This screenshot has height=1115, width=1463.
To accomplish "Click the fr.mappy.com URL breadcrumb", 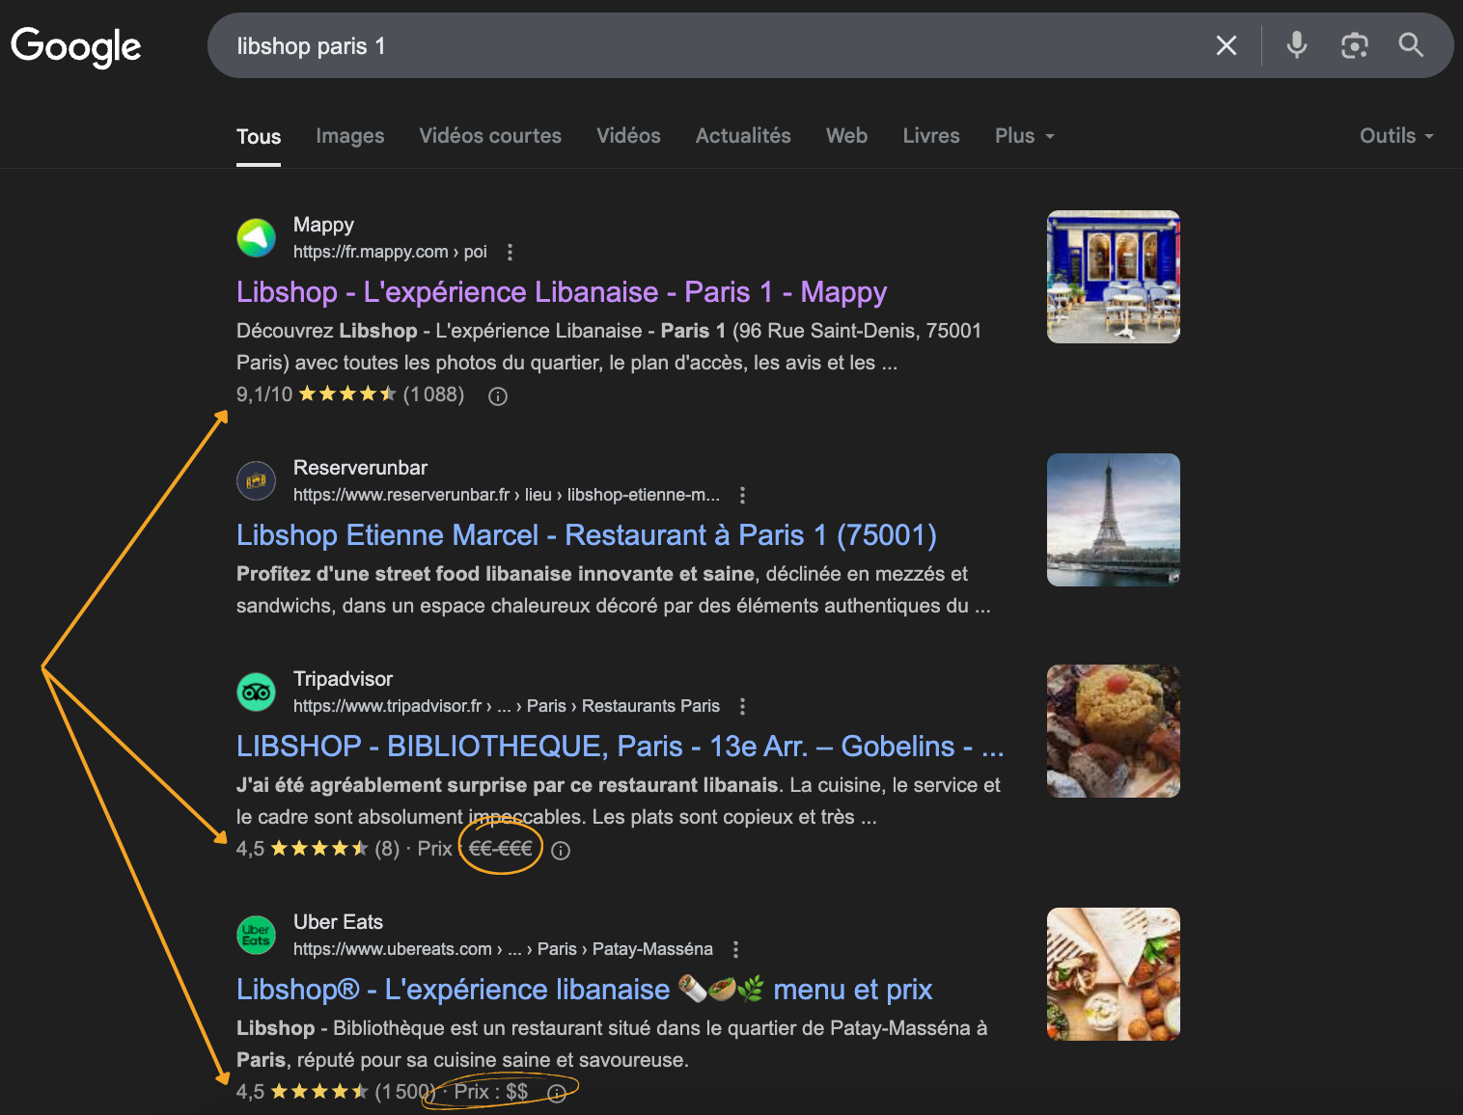I will coord(390,252).
